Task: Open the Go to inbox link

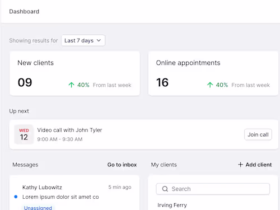Action: [122, 165]
